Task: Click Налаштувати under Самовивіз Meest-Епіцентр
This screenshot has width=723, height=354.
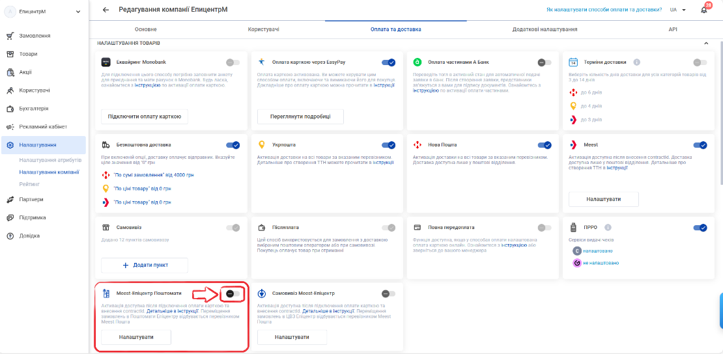Action: click(292, 337)
